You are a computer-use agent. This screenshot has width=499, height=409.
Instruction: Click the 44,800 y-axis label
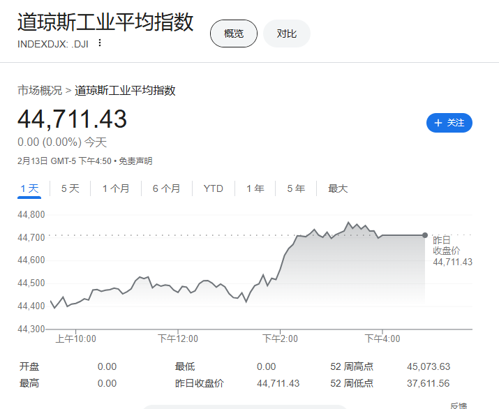[31, 215]
